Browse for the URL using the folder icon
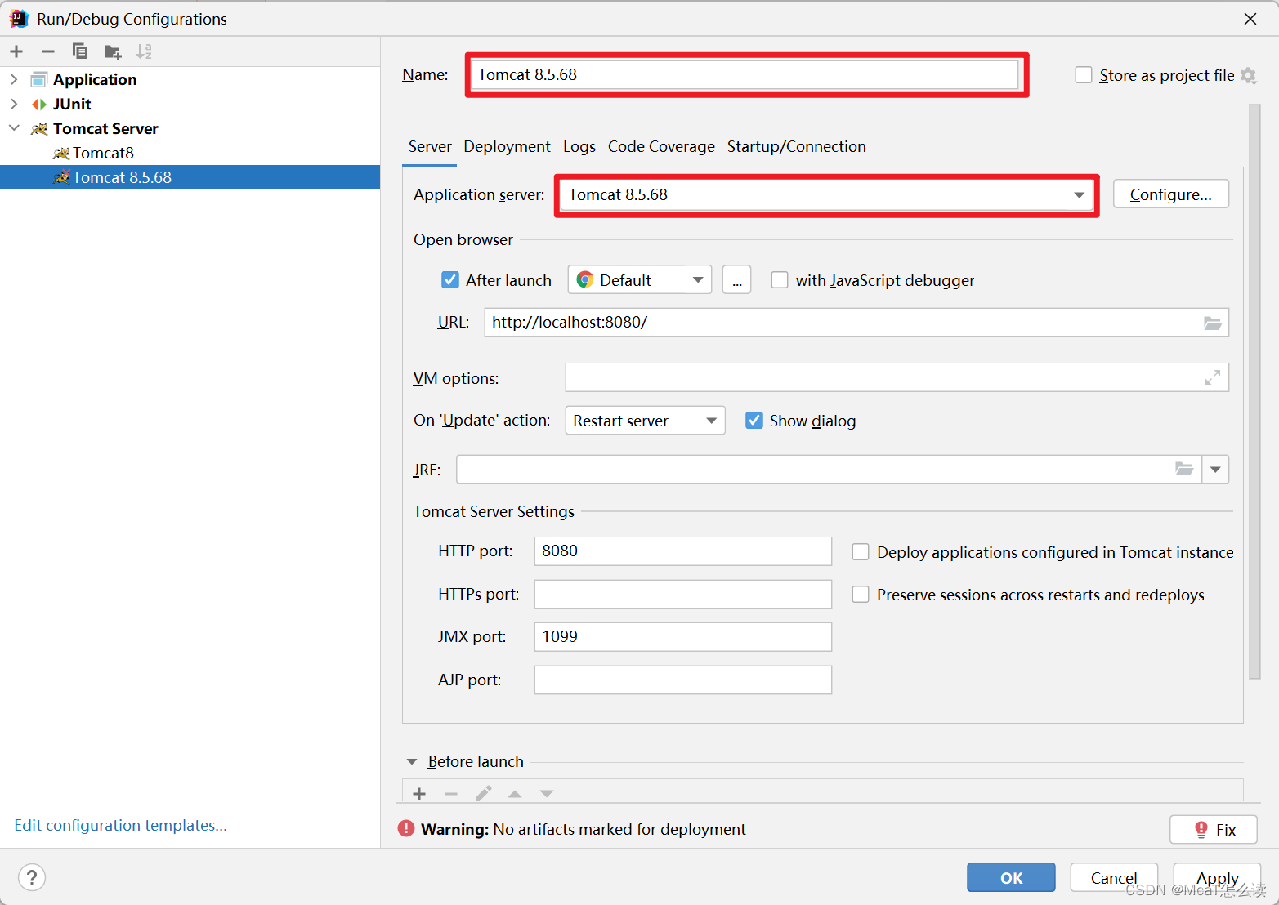 (1213, 323)
